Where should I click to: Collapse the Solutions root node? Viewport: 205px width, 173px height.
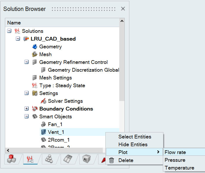(x=9, y=31)
